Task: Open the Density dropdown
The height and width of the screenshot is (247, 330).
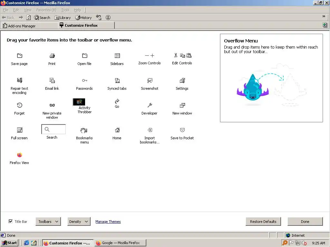Action: tap(79, 222)
